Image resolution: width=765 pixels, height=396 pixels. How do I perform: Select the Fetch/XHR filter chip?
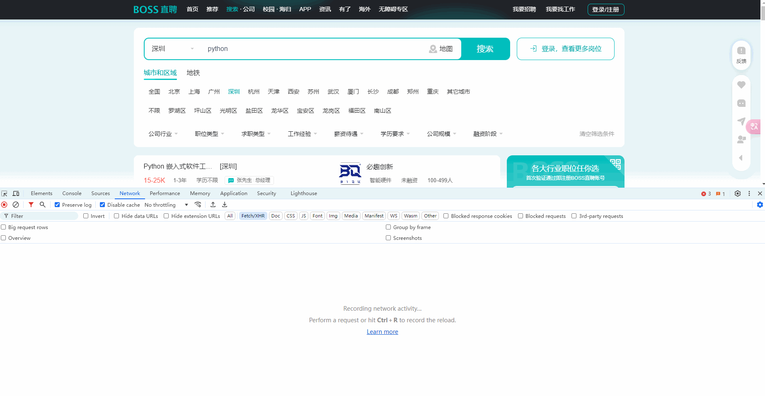click(253, 216)
